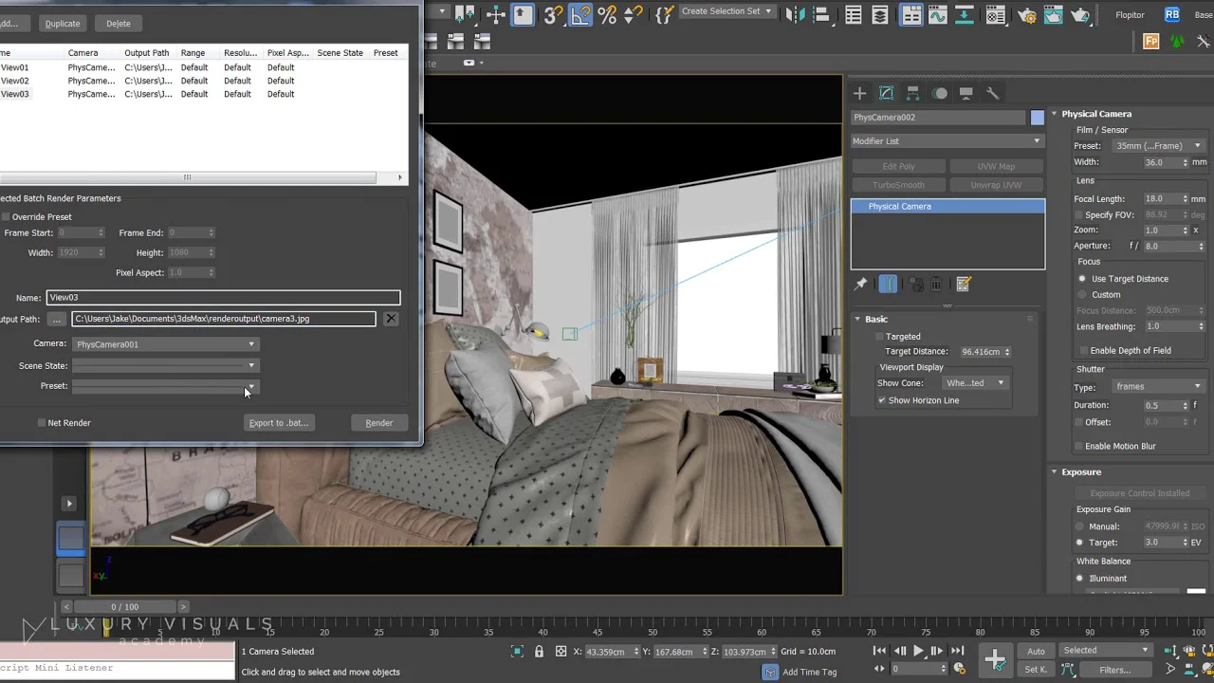Image resolution: width=1214 pixels, height=683 pixels.
Task: Click the PhysCamera002 object color swatch
Action: point(1037,118)
